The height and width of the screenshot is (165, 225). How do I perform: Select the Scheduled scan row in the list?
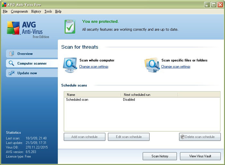coord(77,100)
